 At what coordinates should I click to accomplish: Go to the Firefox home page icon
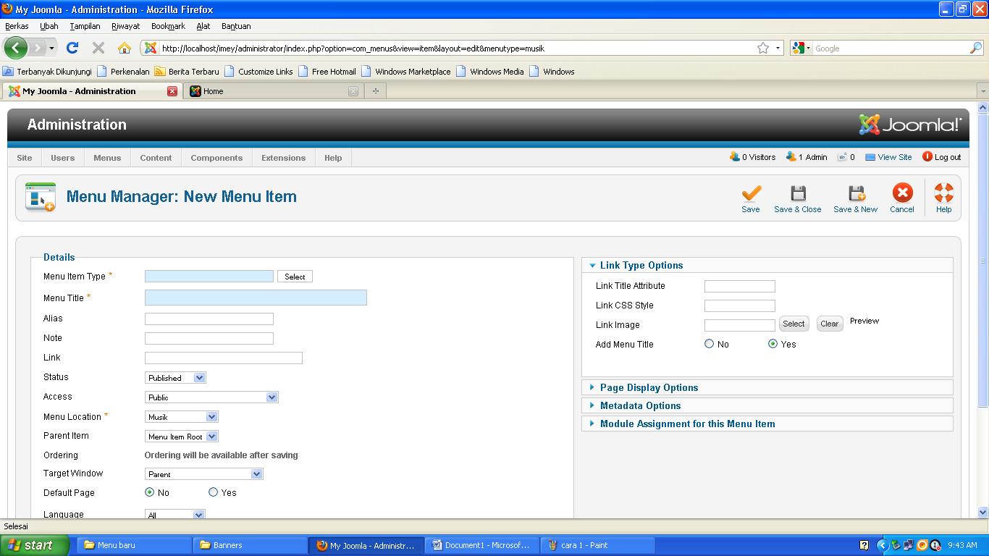click(x=125, y=48)
